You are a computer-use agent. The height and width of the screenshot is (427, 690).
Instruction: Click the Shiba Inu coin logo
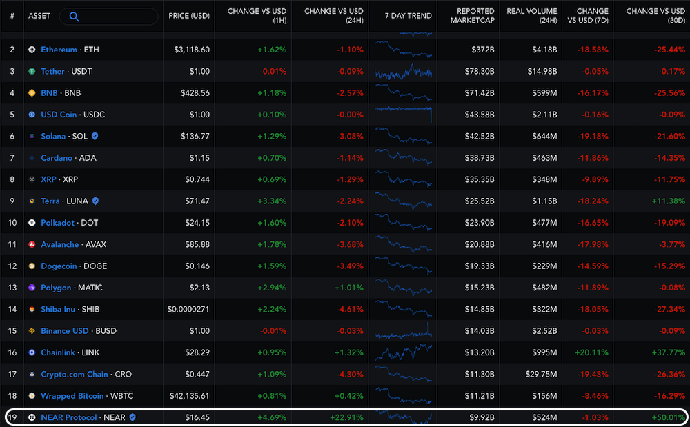coord(32,309)
